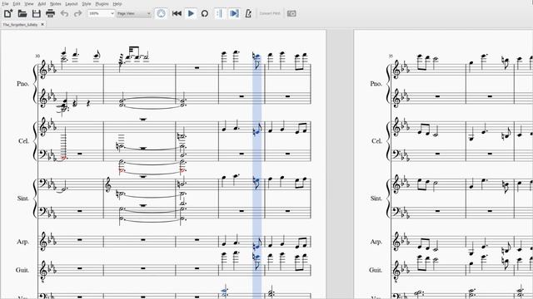Click the Pno. instrument label on right page

(376, 83)
